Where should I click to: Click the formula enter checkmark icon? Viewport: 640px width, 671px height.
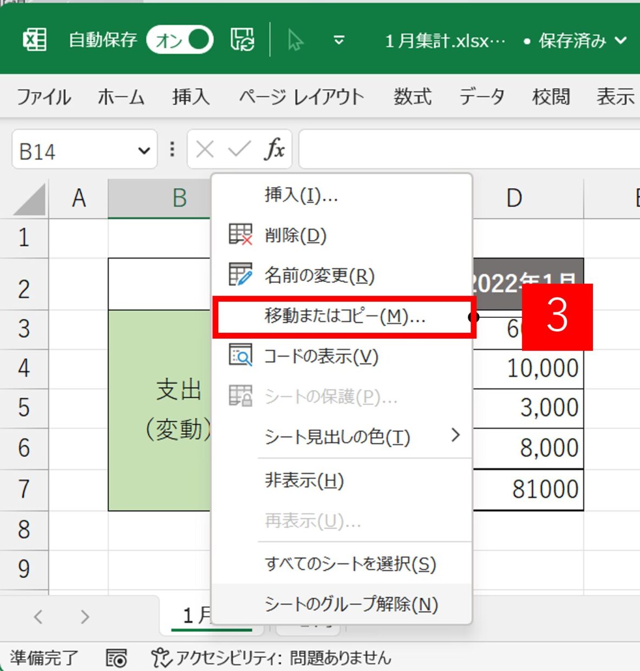pos(239,149)
